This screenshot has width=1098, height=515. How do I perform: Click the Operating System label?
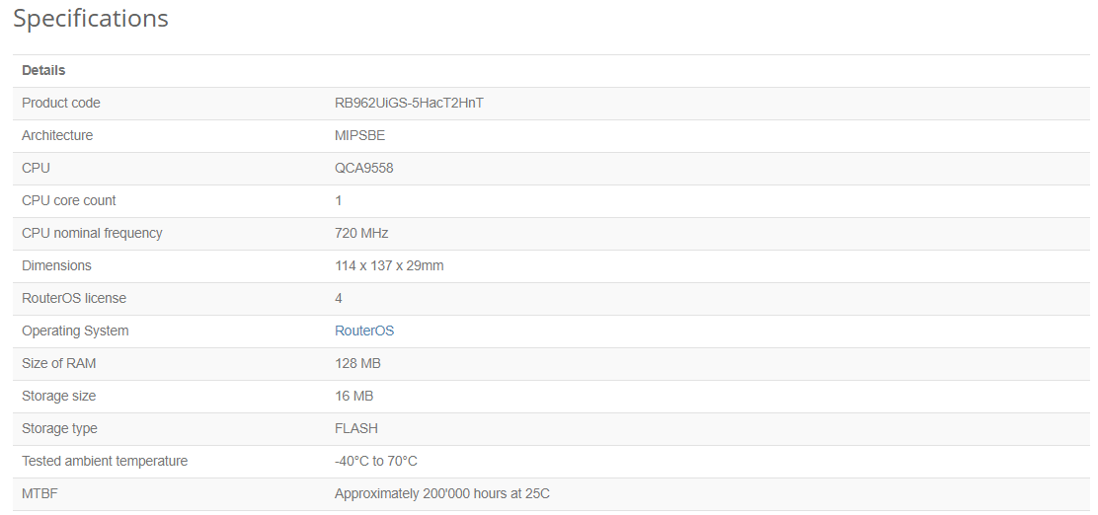pos(75,331)
